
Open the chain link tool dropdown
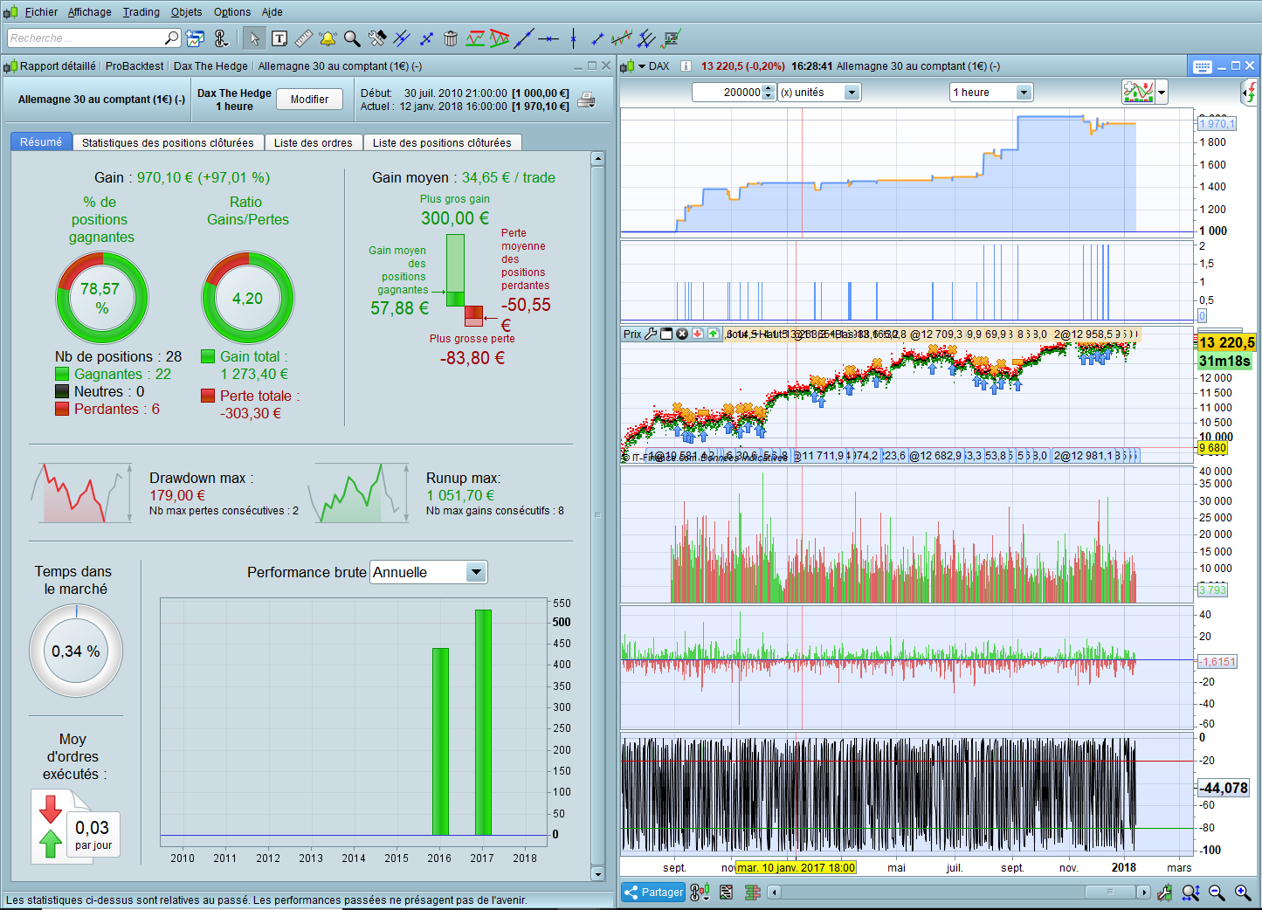pyautogui.click(x=221, y=38)
